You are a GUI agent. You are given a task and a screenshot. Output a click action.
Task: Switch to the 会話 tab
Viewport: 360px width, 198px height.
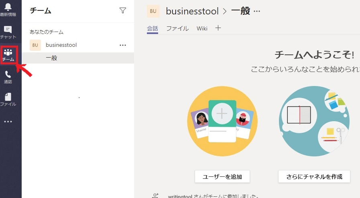153,28
